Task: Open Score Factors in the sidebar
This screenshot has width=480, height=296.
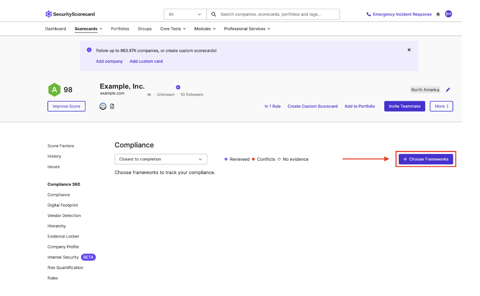Action: click(61, 146)
